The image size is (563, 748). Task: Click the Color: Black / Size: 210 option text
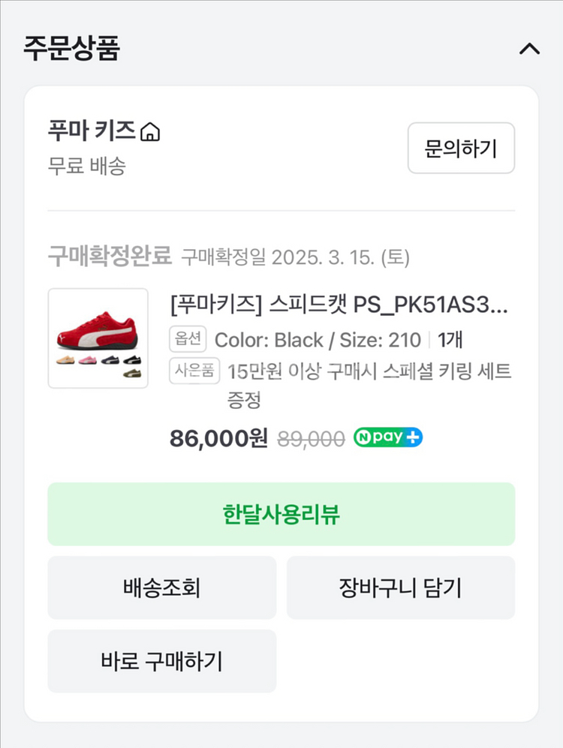tap(318, 340)
